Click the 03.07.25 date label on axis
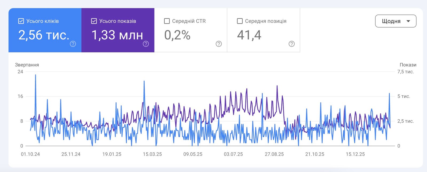The height and width of the screenshot is (172, 427). (x=233, y=154)
